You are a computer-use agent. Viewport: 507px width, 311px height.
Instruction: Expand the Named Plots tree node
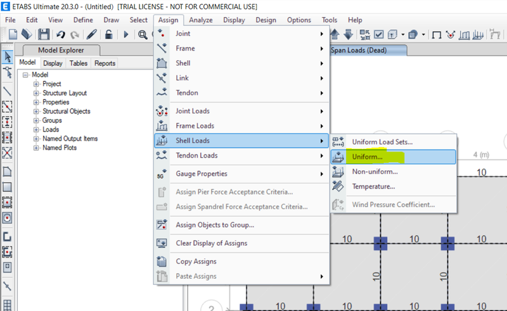coord(36,148)
